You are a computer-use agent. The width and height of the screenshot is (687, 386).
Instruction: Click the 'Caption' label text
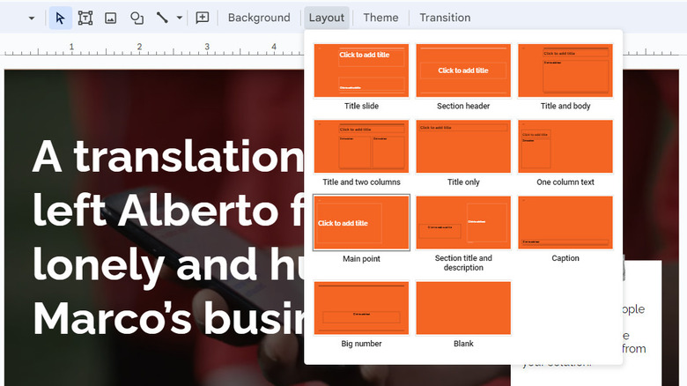pos(565,258)
